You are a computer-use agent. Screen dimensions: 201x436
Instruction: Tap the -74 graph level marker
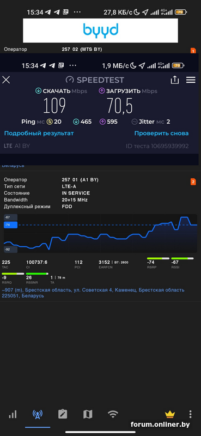(x=10, y=225)
